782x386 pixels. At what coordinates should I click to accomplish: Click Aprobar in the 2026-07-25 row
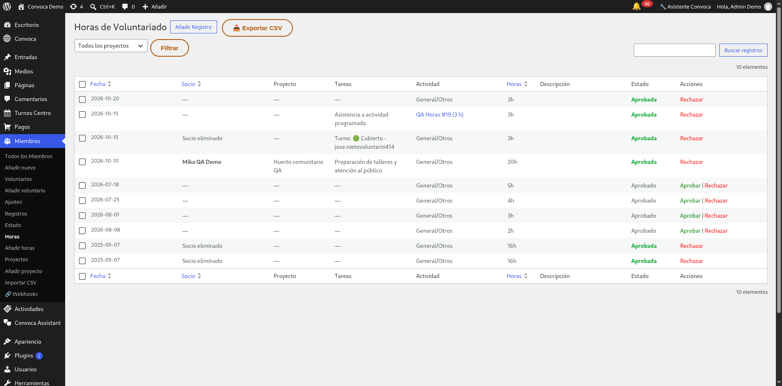point(690,201)
